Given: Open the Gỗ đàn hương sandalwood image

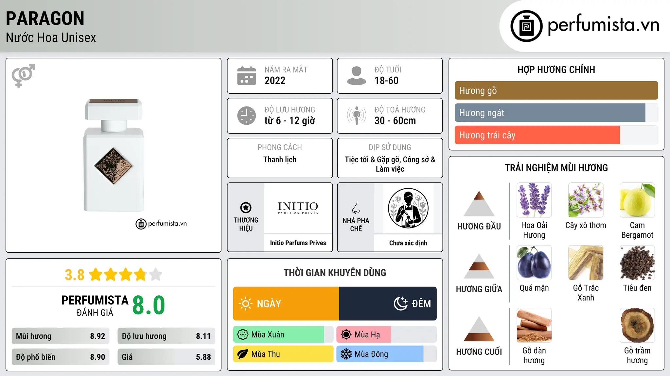Looking at the screenshot, I should tap(534, 325).
